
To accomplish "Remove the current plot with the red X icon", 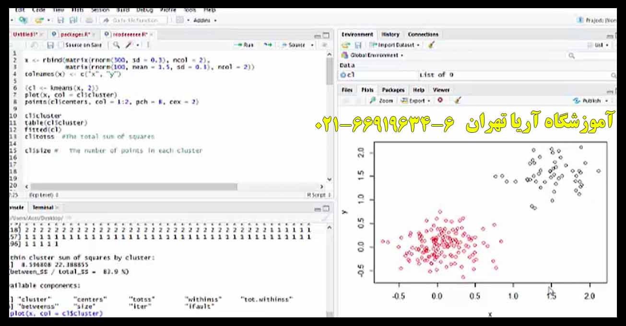I will [x=440, y=101].
